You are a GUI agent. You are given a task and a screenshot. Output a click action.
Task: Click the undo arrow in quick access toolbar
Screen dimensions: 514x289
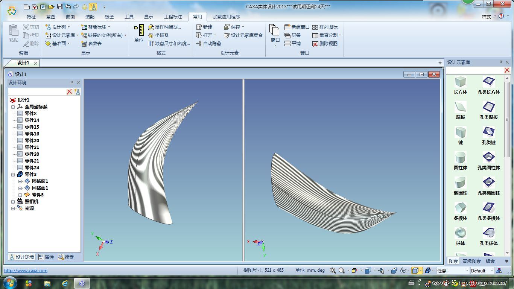pyautogui.click(x=68, y=6)
